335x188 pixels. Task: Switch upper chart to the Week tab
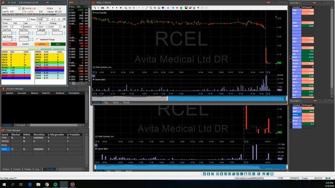coord(116,102)
